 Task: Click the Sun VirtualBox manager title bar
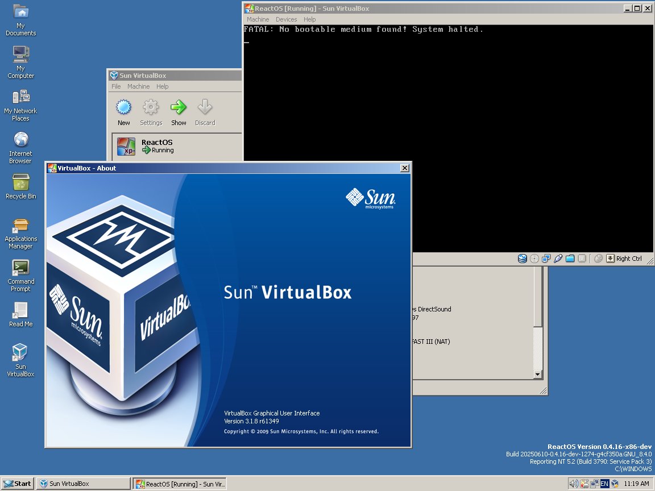click(x=176, y=76)
